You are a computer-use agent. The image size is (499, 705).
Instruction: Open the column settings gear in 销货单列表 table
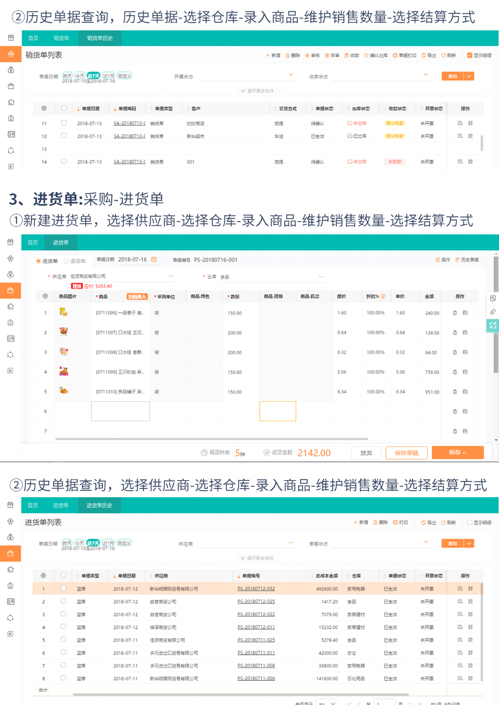(44, 109)
